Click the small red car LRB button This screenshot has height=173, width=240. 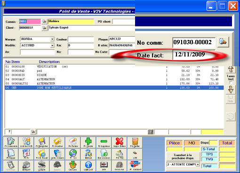point(135,154)
